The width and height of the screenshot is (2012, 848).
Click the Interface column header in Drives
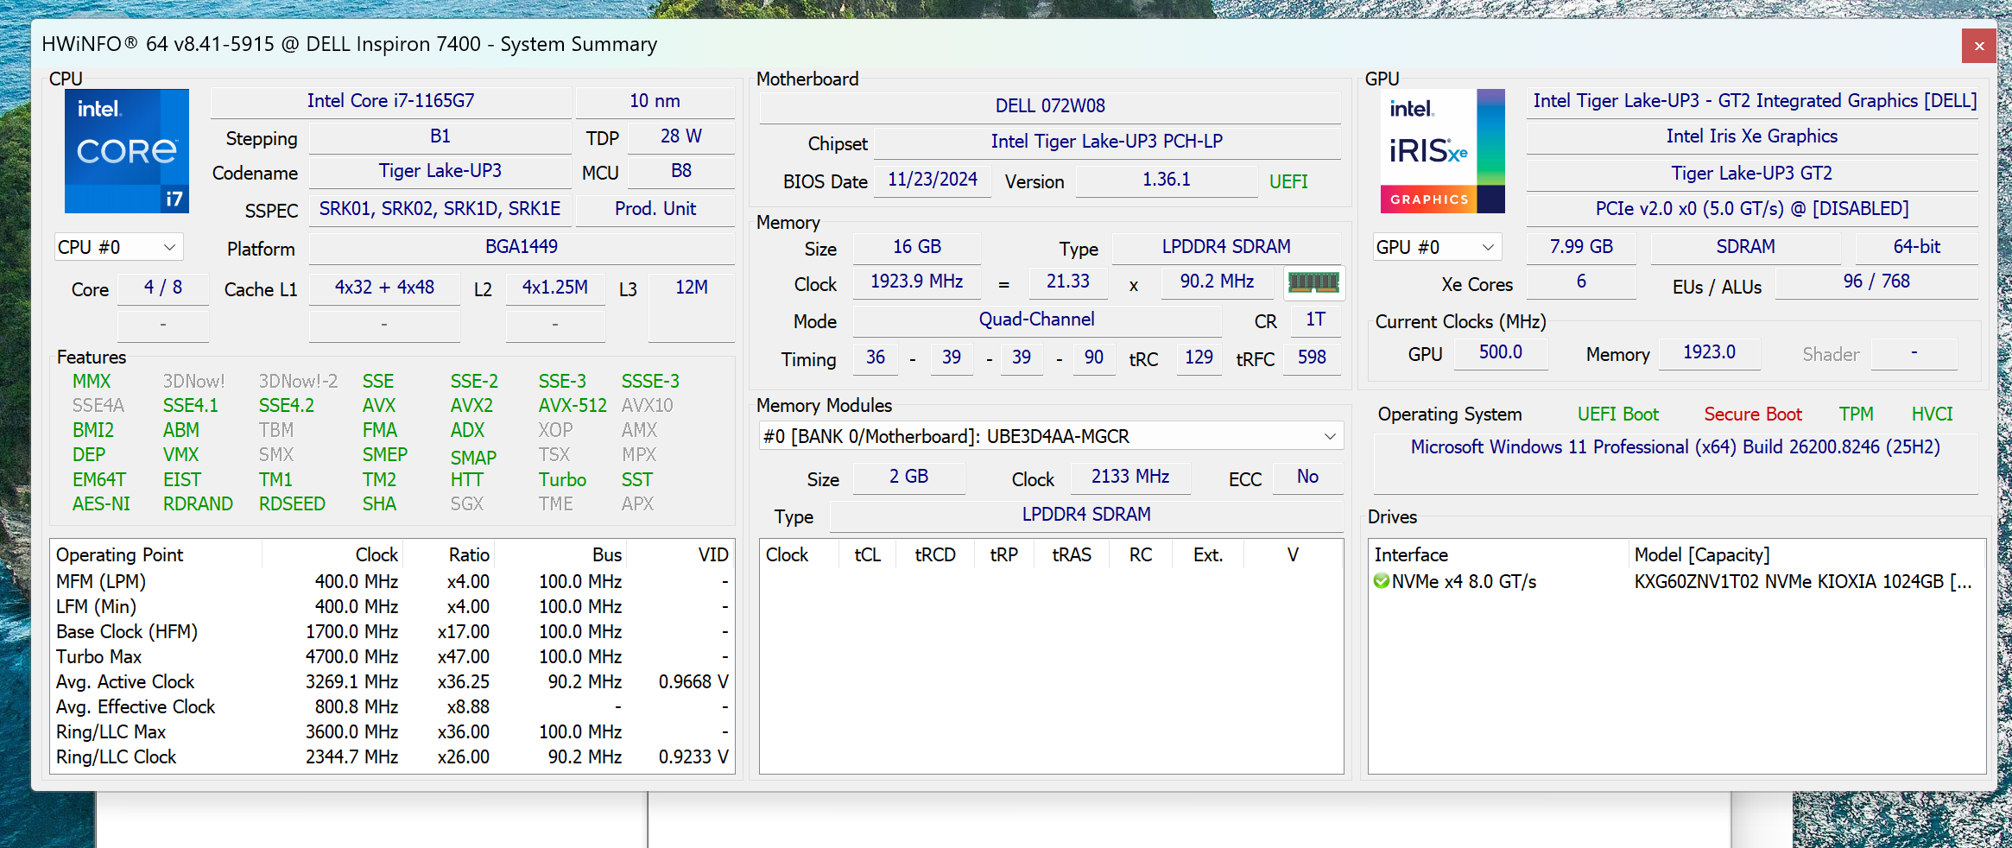1498,554
